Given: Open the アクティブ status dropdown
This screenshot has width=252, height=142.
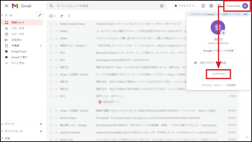Looking at the screenshot, I should (185, 6).
